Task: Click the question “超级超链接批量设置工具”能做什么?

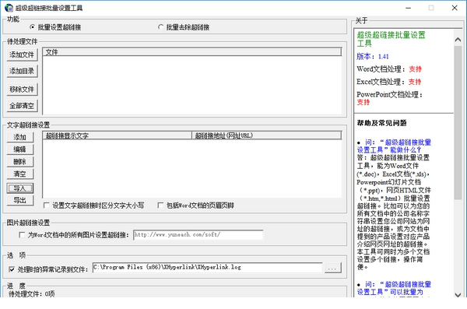Action: 394,146
